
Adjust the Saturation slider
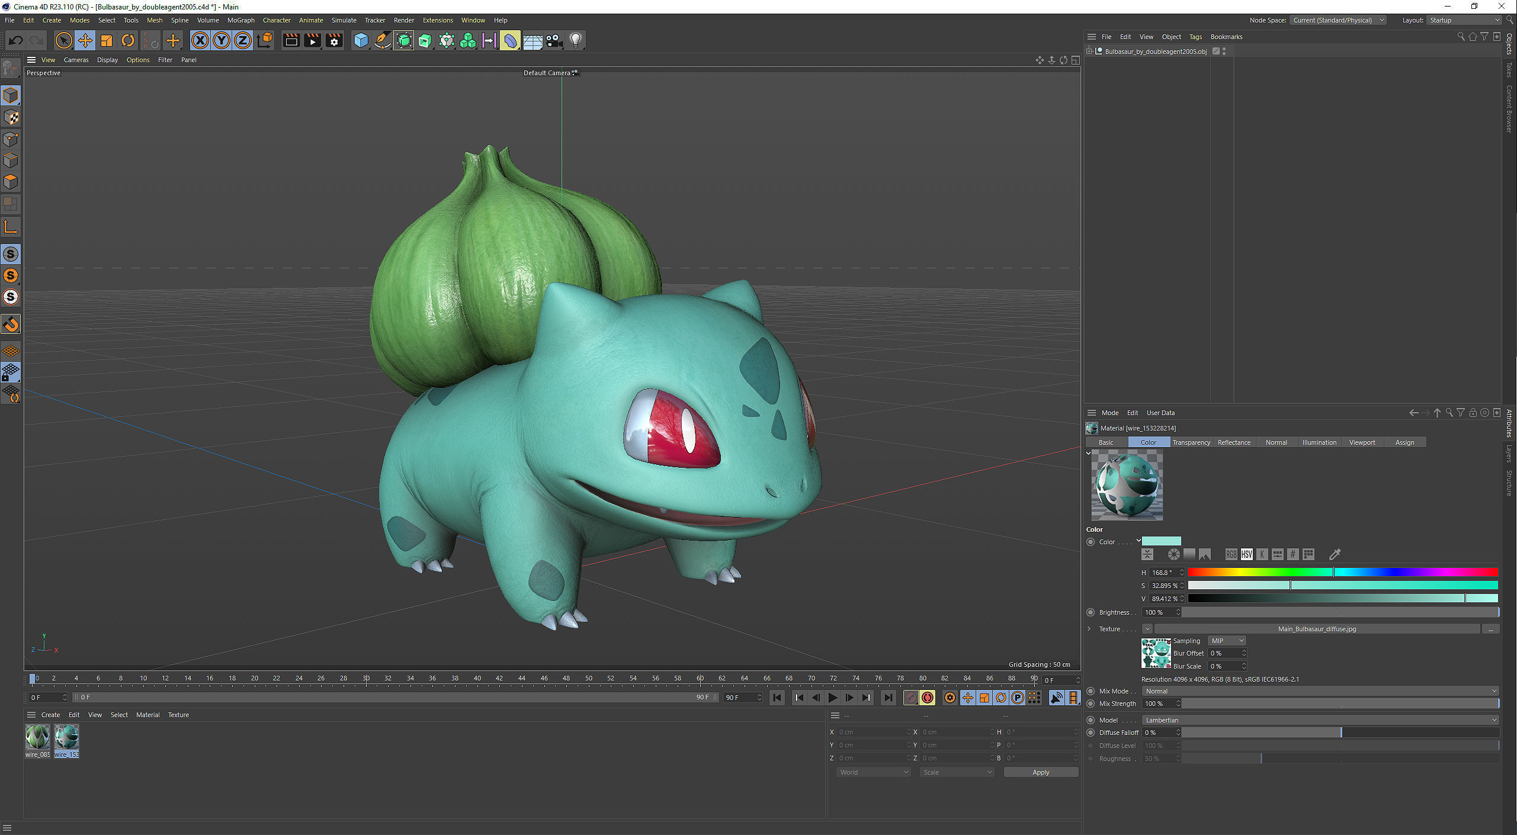click(1343, 586)
